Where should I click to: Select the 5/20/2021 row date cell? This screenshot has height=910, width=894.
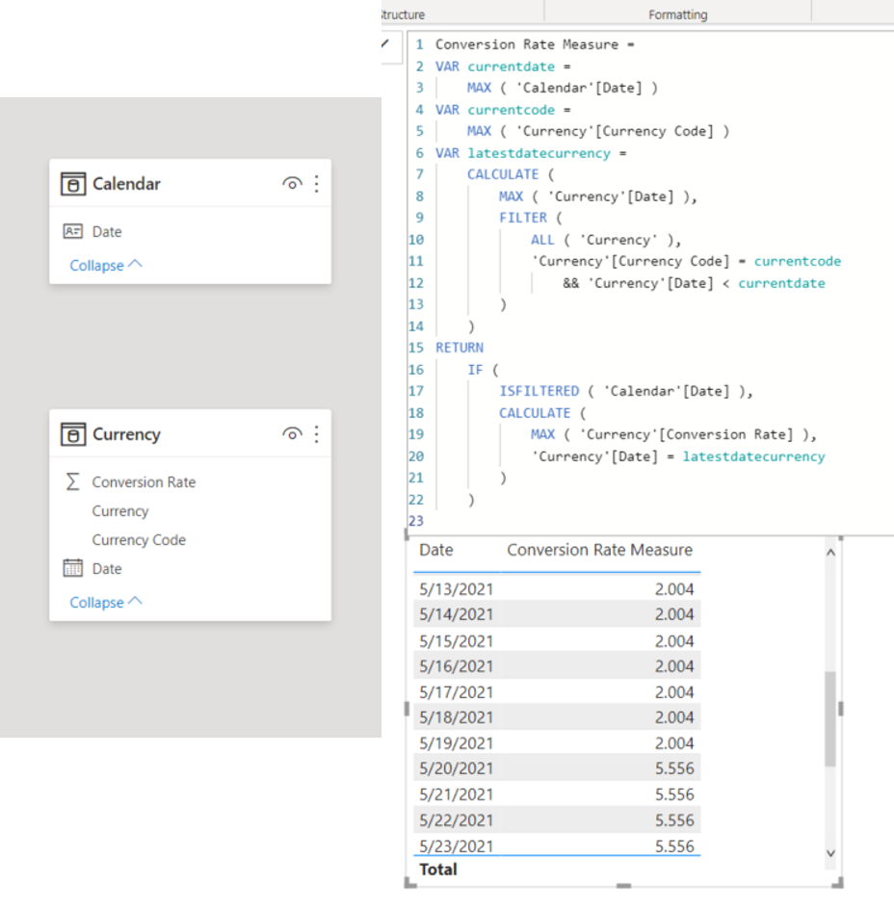(x=457, y=768)
